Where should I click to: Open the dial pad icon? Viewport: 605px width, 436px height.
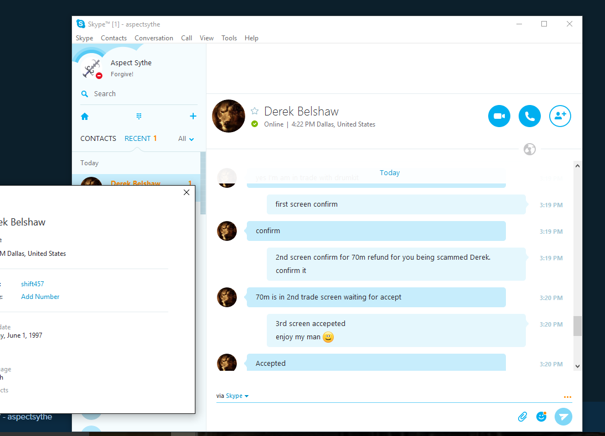point(139,116)
